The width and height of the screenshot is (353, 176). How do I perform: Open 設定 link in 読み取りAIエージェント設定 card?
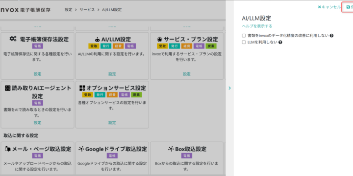[38, 123]
